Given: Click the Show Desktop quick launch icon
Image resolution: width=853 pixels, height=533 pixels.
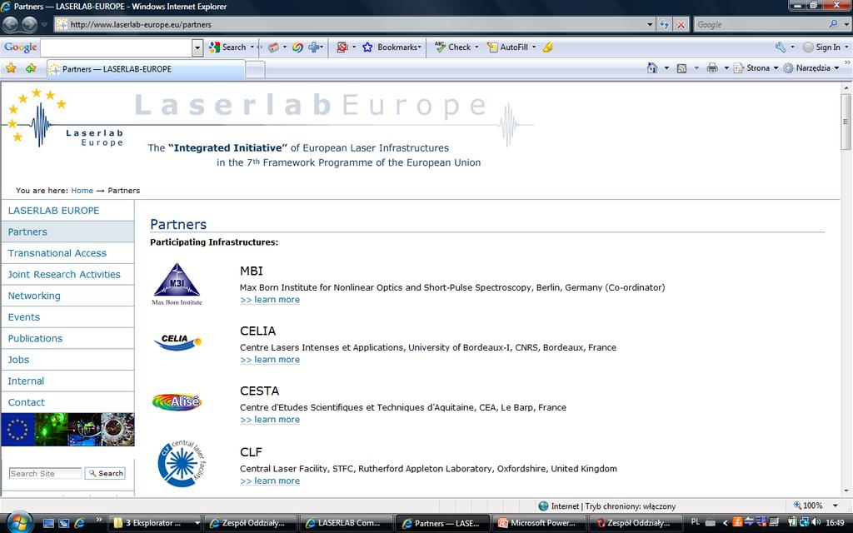Looking at the screenshot, I should point(48,523).
